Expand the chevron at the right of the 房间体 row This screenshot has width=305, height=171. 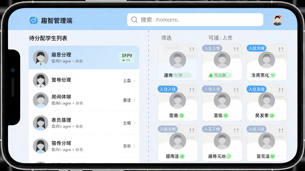click(134, 100)
